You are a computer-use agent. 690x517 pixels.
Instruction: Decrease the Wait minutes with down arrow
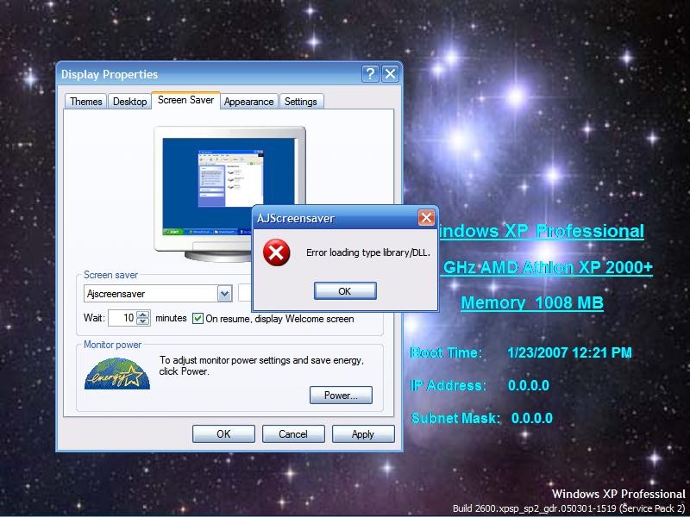[143, 321]
